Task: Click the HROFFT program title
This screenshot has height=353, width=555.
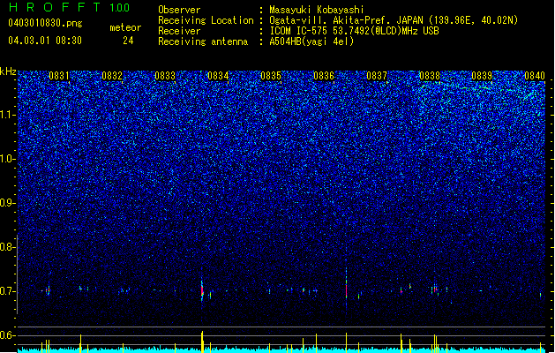Action: click(55, 7)
